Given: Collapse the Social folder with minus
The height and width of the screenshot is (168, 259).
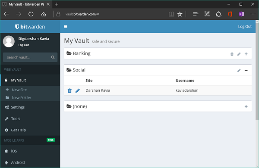Looking at the screenshot, I should (246, 70).
